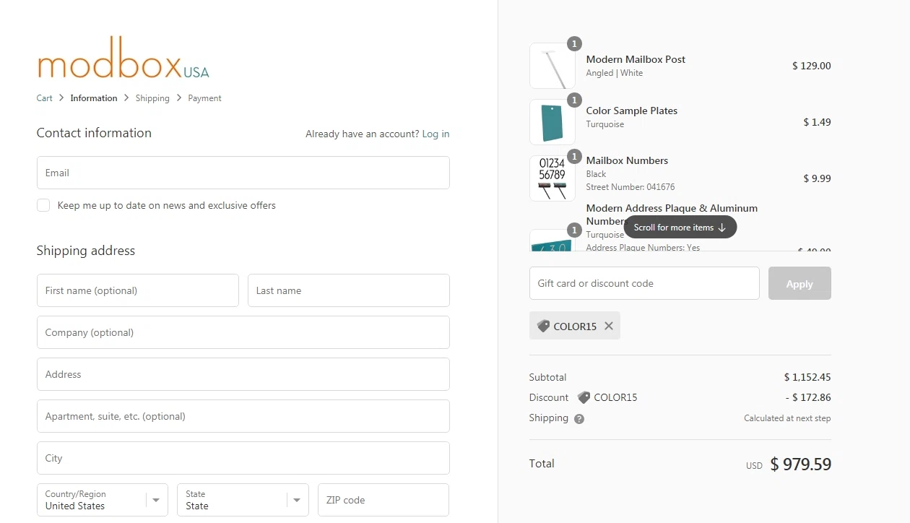The image size is (910, 523).
Task: Open Color Sample Plates turquoise thumbnail
Action: [552, 122]
